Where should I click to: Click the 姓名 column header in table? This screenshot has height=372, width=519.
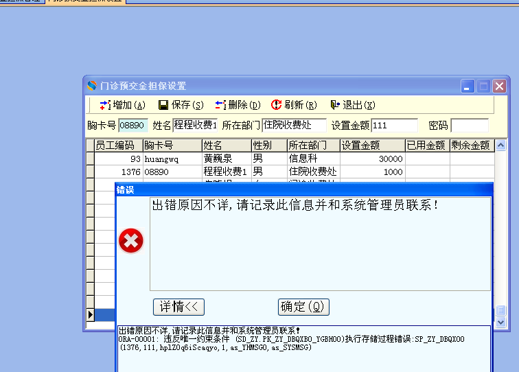click(x=227, y=146)
